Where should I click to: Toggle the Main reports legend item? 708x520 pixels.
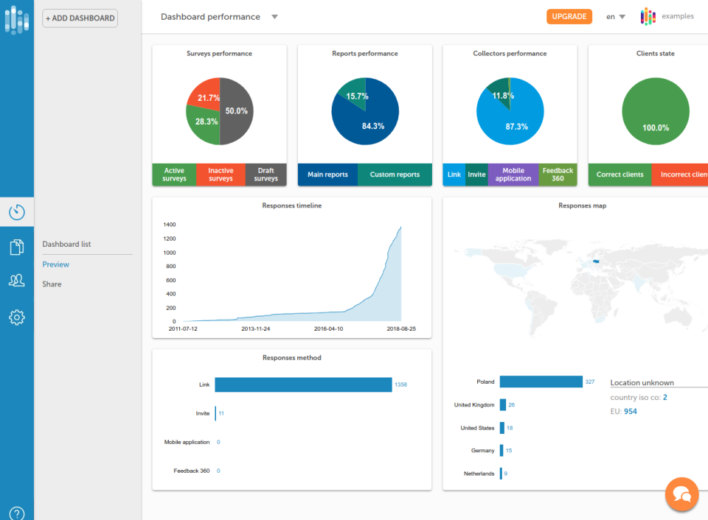327,175
